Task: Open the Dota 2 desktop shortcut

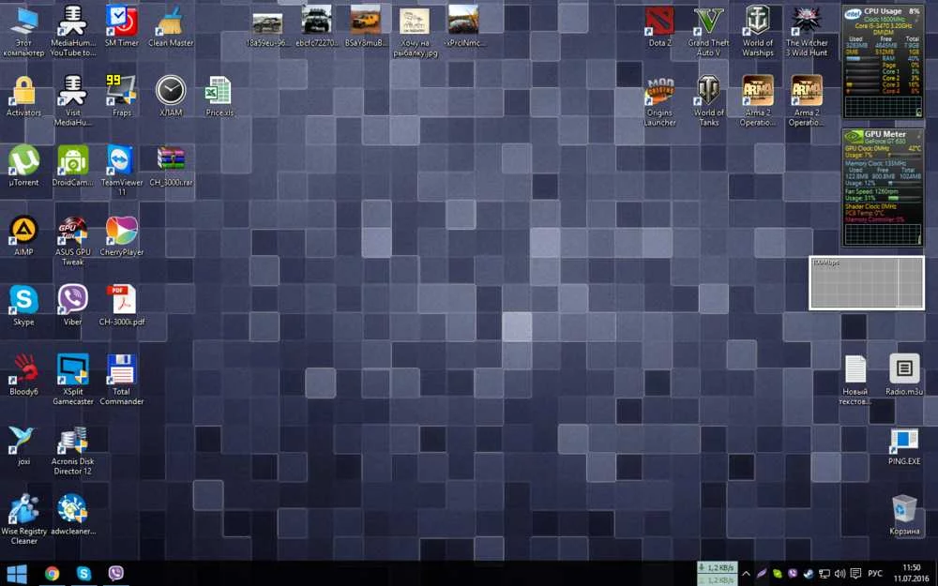Action: tap(659, 27)
